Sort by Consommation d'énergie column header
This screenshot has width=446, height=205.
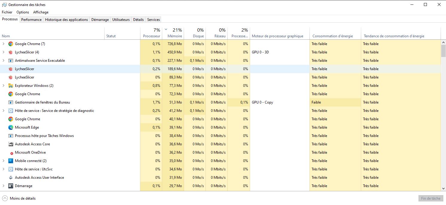point(335,33)
